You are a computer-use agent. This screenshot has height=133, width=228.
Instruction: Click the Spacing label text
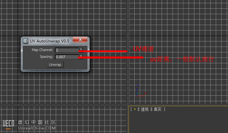pos(46,57)
